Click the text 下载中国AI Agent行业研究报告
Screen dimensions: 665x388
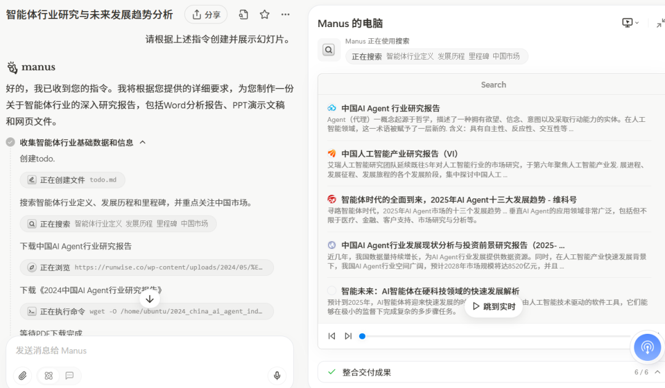pyautogui.click(x=76, y=246)
